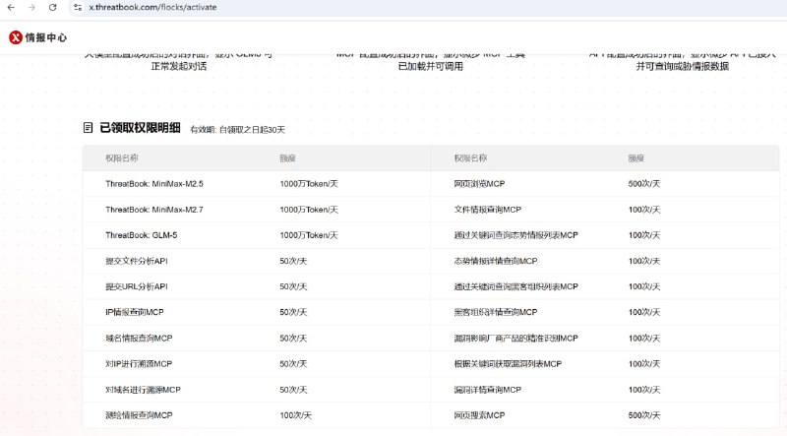Click the 黑客组织详情查询MCP cell

coord(496,312)
